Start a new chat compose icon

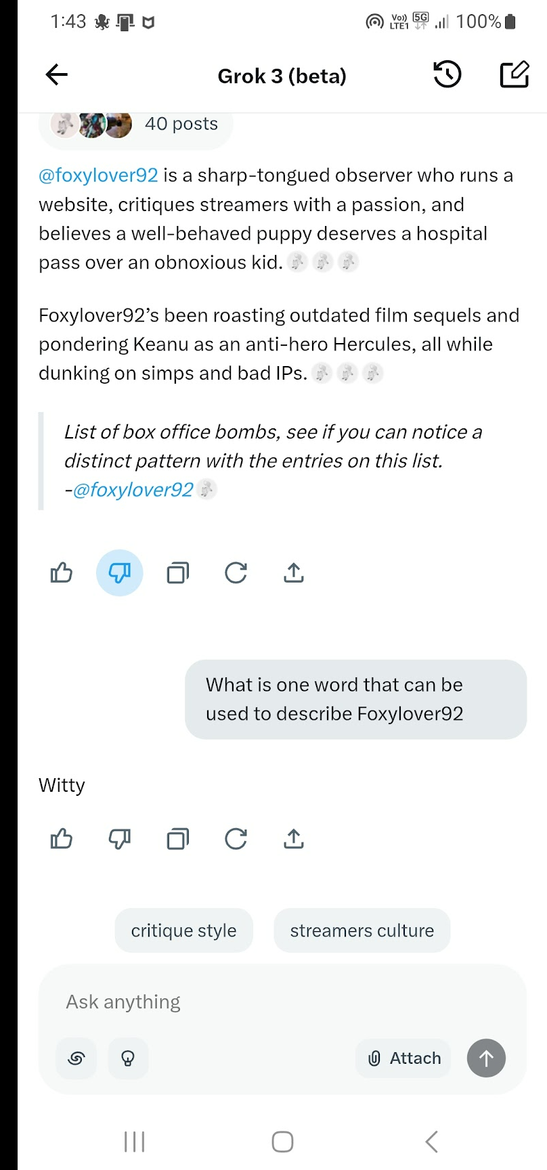pos(514,75)
